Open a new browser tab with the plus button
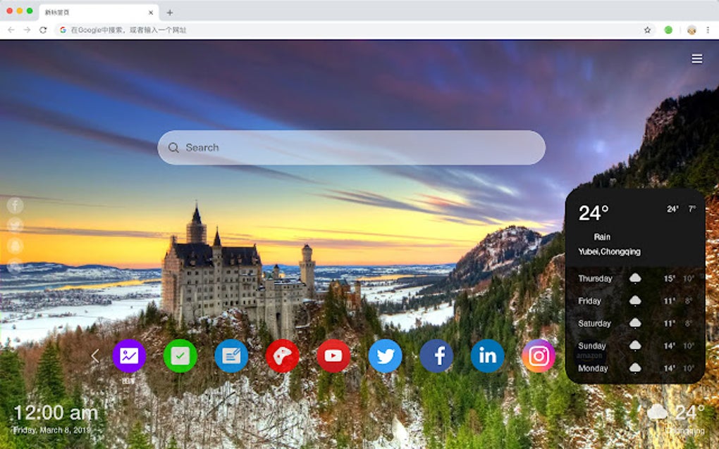 169,12
